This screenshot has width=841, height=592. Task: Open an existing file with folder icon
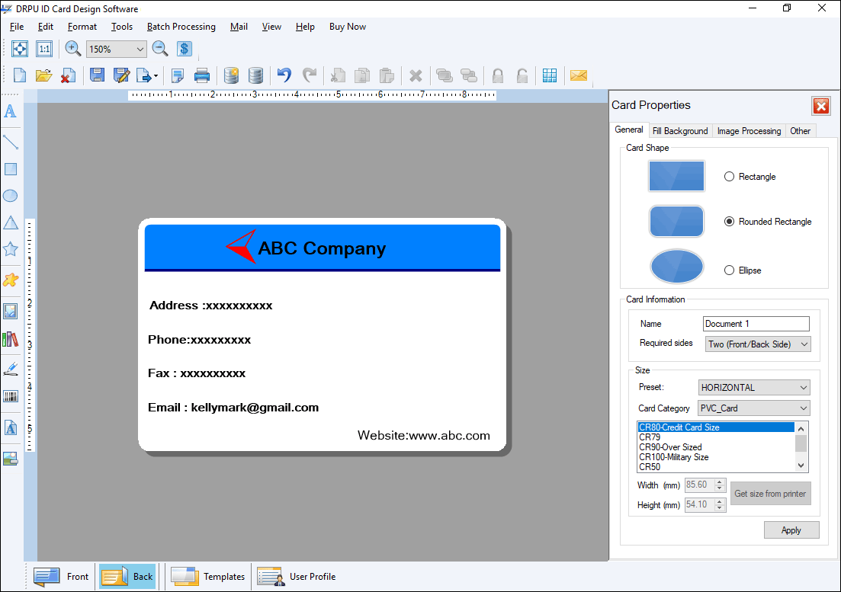43,75
